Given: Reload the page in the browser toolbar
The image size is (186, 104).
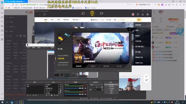Looking at the screenshot, I should click(x=13, y=5).
